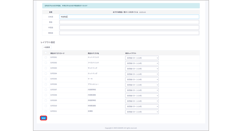Check the CATE002 row checkbox
Image resolution: width=242 pixels, height=131 pixels.
(x=46, y=63)
